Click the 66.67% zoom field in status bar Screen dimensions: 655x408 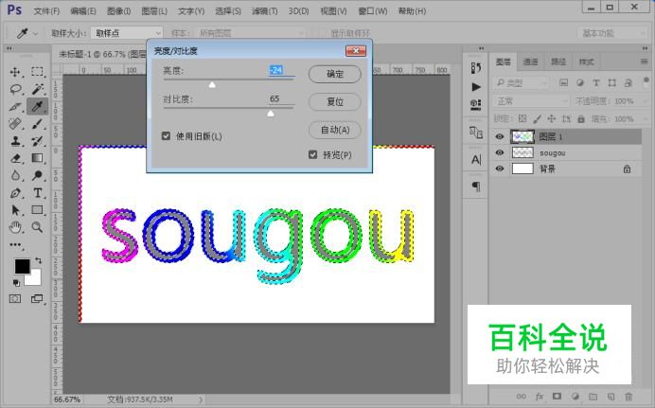click(x=67, y=399)
